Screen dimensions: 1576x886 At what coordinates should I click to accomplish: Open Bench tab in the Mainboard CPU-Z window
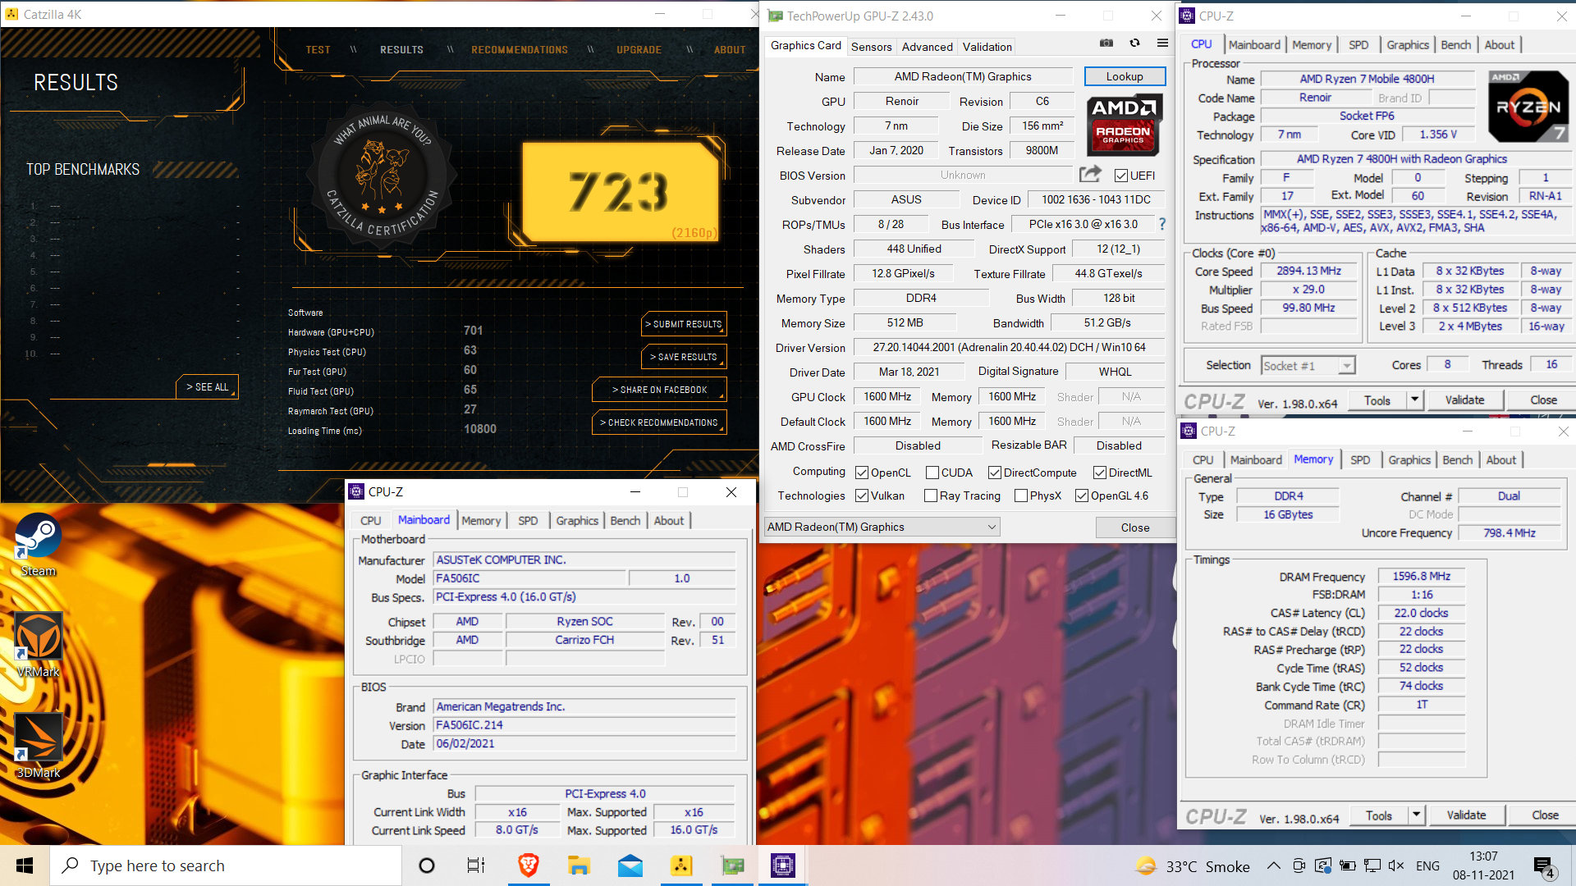[625, 521]
